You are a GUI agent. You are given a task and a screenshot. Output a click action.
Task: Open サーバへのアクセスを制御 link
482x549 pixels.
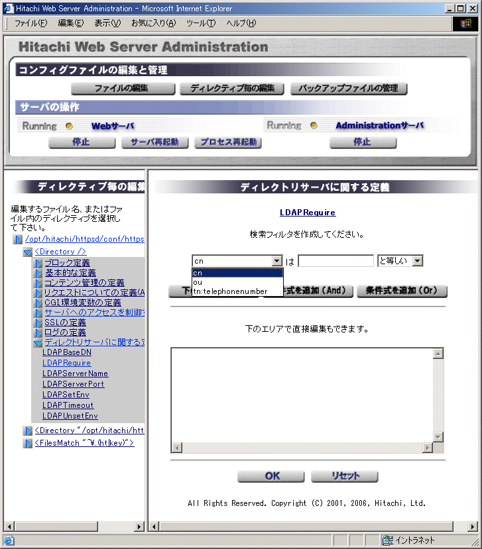click(94, 313)
